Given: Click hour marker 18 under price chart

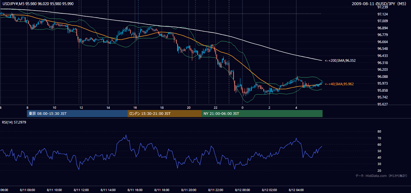Looking at the screenshot, I should click(162, 107).
